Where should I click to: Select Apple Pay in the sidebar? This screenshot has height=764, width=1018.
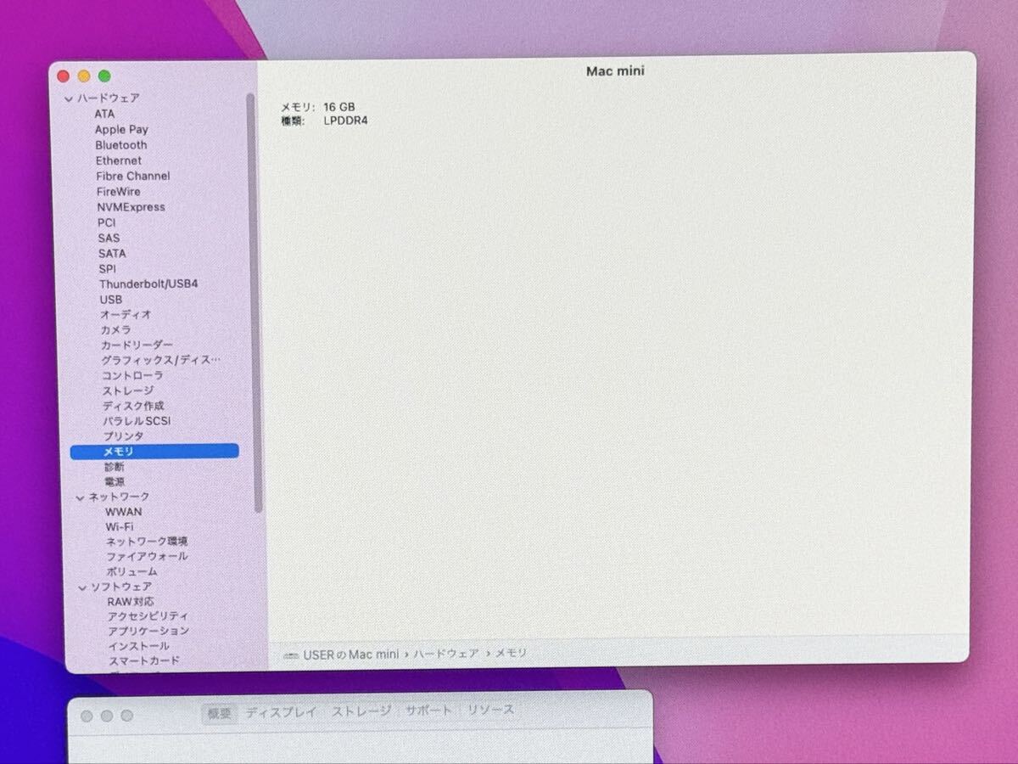pyautogui.click(x=121, y=130)
